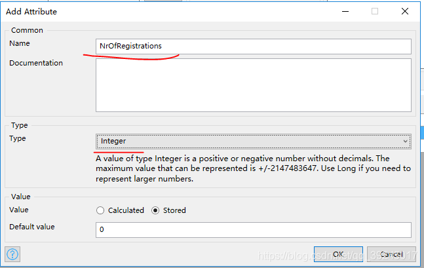
Task: Click the Calculated option label text
Action: click(126, 210)
